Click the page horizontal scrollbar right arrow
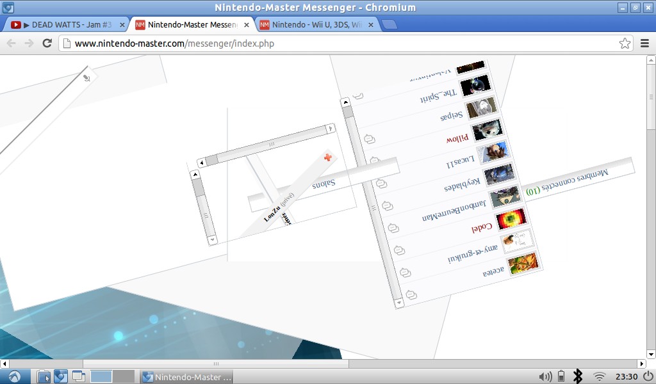656x384 pixels. (x=642, y=364)
